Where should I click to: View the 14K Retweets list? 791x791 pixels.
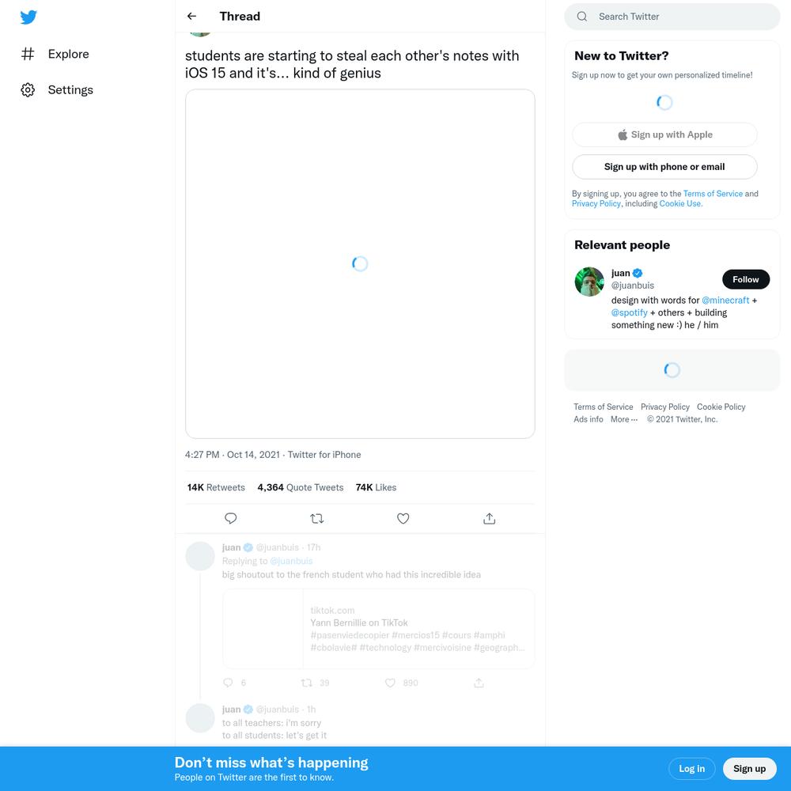coord(216,487)
